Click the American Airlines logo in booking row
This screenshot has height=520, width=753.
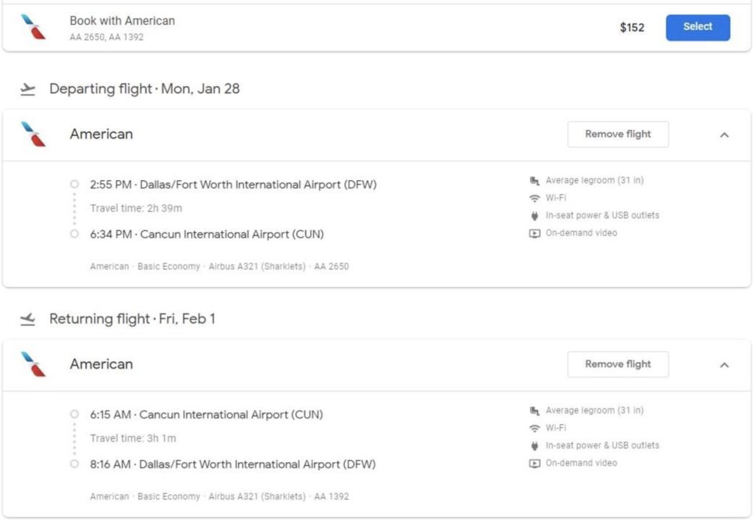33,27
